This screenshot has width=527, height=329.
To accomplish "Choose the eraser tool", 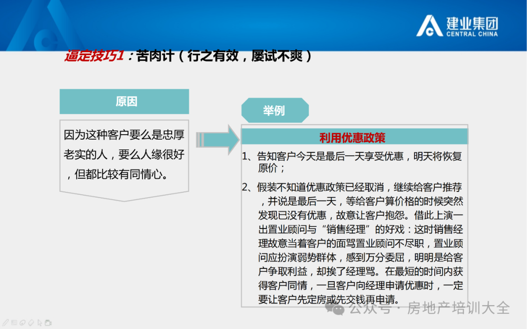I will point(31,323).
